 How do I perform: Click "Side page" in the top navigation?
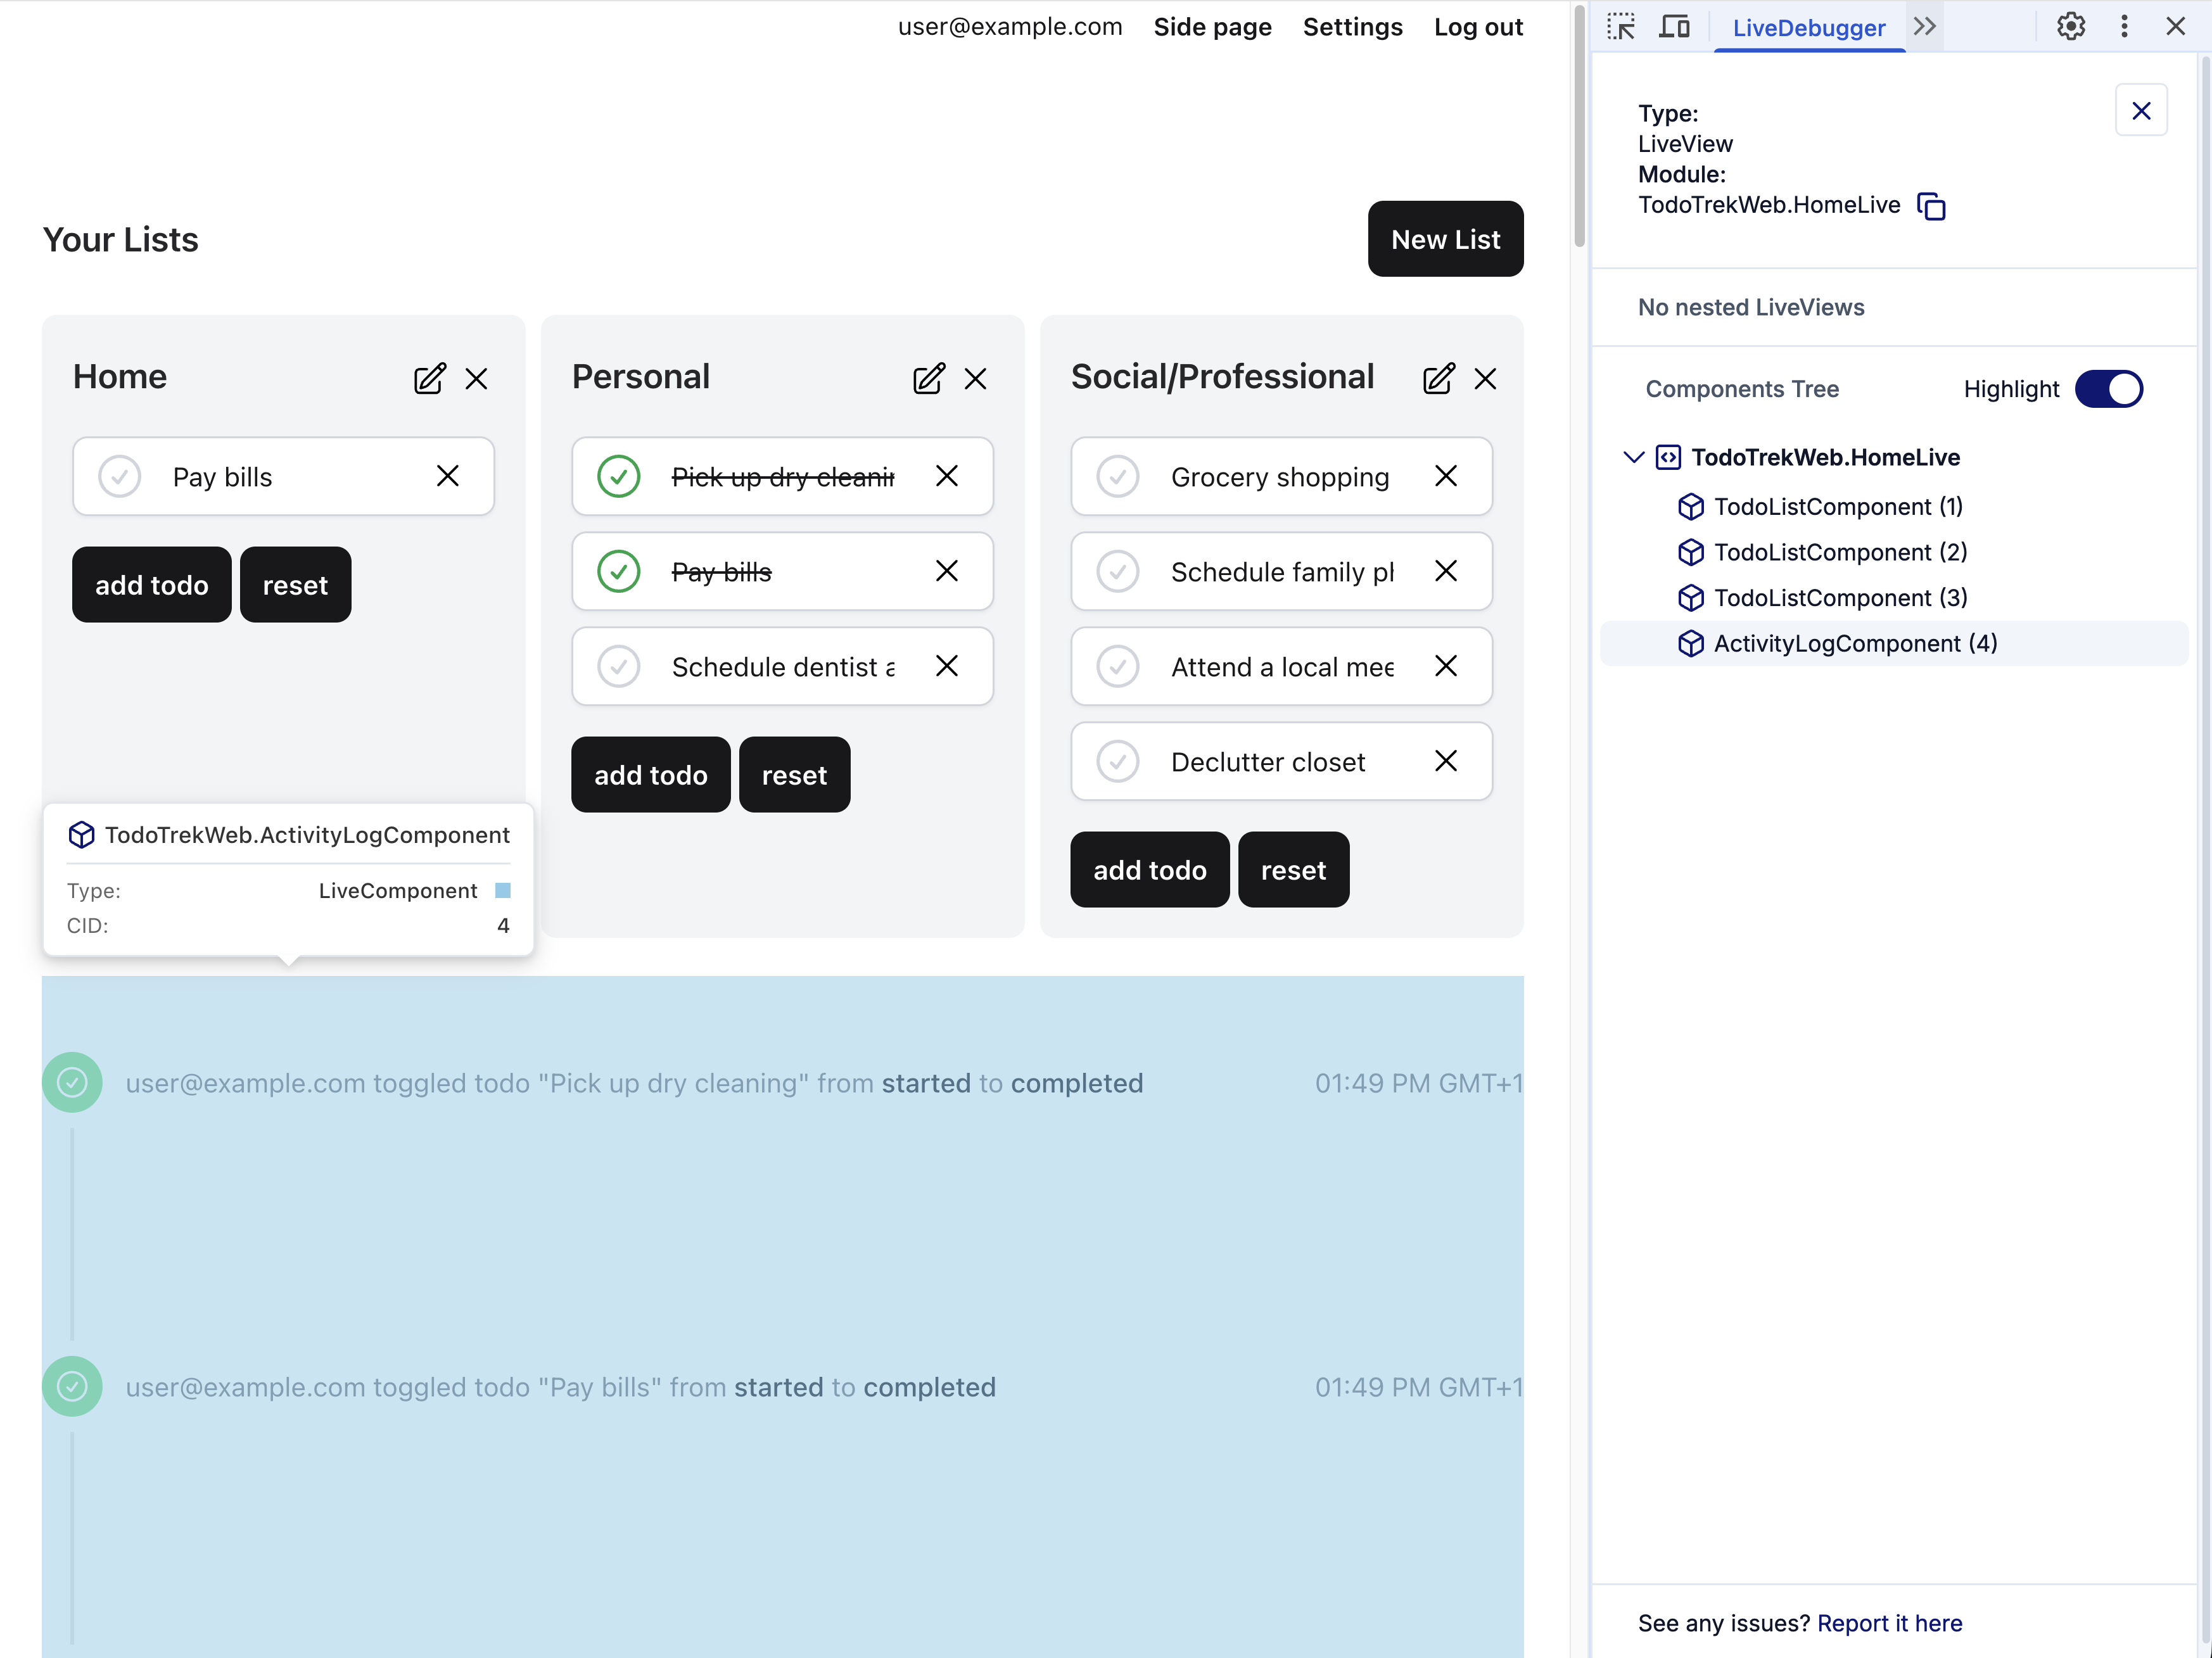[1212, 27]
